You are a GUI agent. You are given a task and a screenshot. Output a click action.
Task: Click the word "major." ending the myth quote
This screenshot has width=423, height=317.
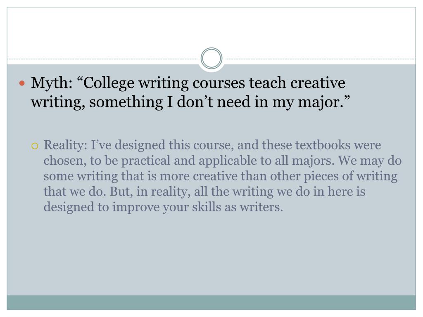(x=321, y=102)
